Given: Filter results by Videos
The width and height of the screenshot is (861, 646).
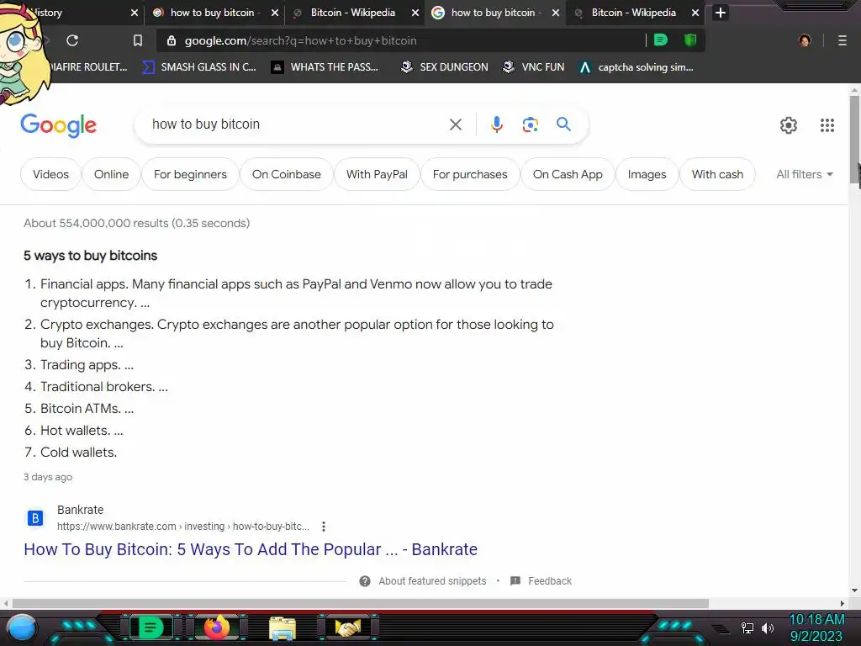Looking at the screenshot, I should (50, 174).
